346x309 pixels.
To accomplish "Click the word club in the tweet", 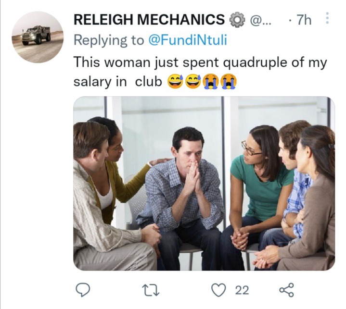I will click(x=149, y=82).
